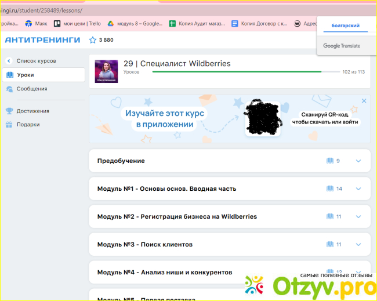Click the book icon next to Уроки
This screenshot has height=301, width=377.
click(x=9, y=75)
